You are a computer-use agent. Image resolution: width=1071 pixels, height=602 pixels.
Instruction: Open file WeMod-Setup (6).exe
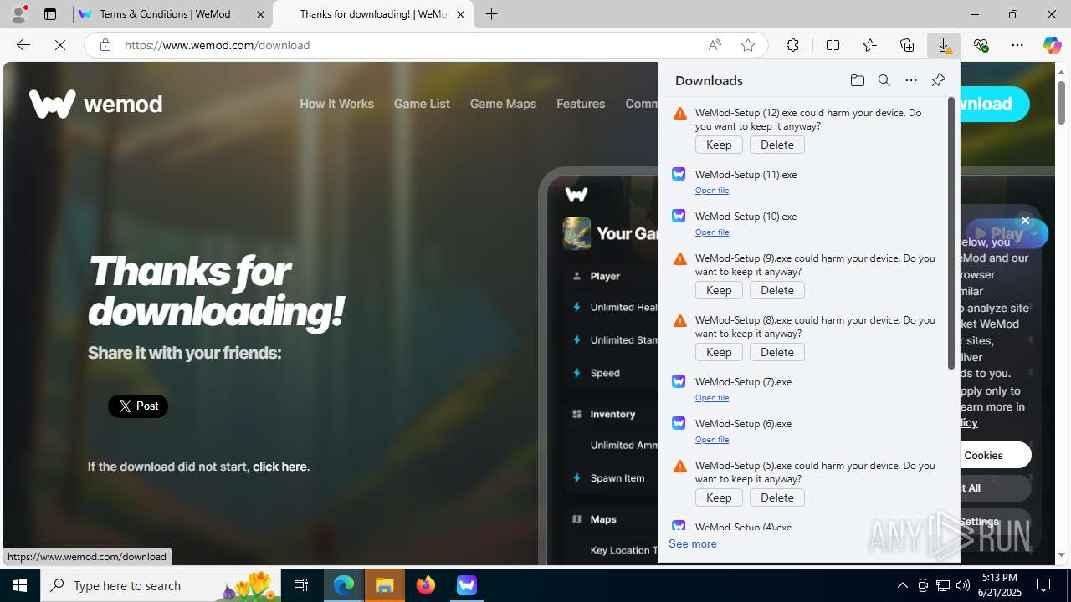coord(712,439)
